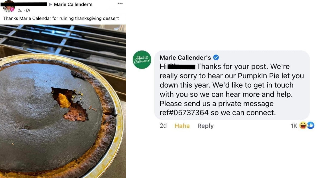Click Reply under Marie Callender's comment
This screenshot has height=178, width=317.
pos(205,126)
